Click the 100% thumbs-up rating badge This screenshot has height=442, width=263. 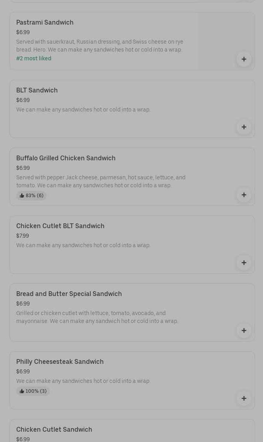[x=33, y=391]
